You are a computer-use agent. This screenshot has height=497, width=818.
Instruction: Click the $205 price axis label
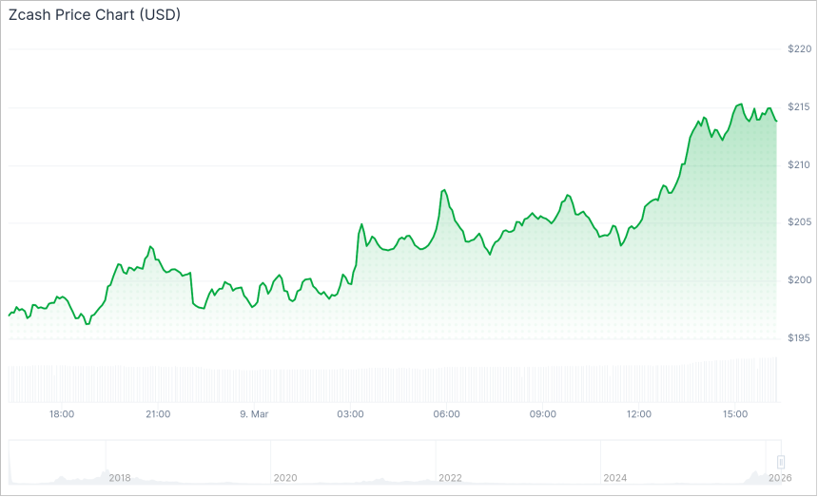coord(799,222)
